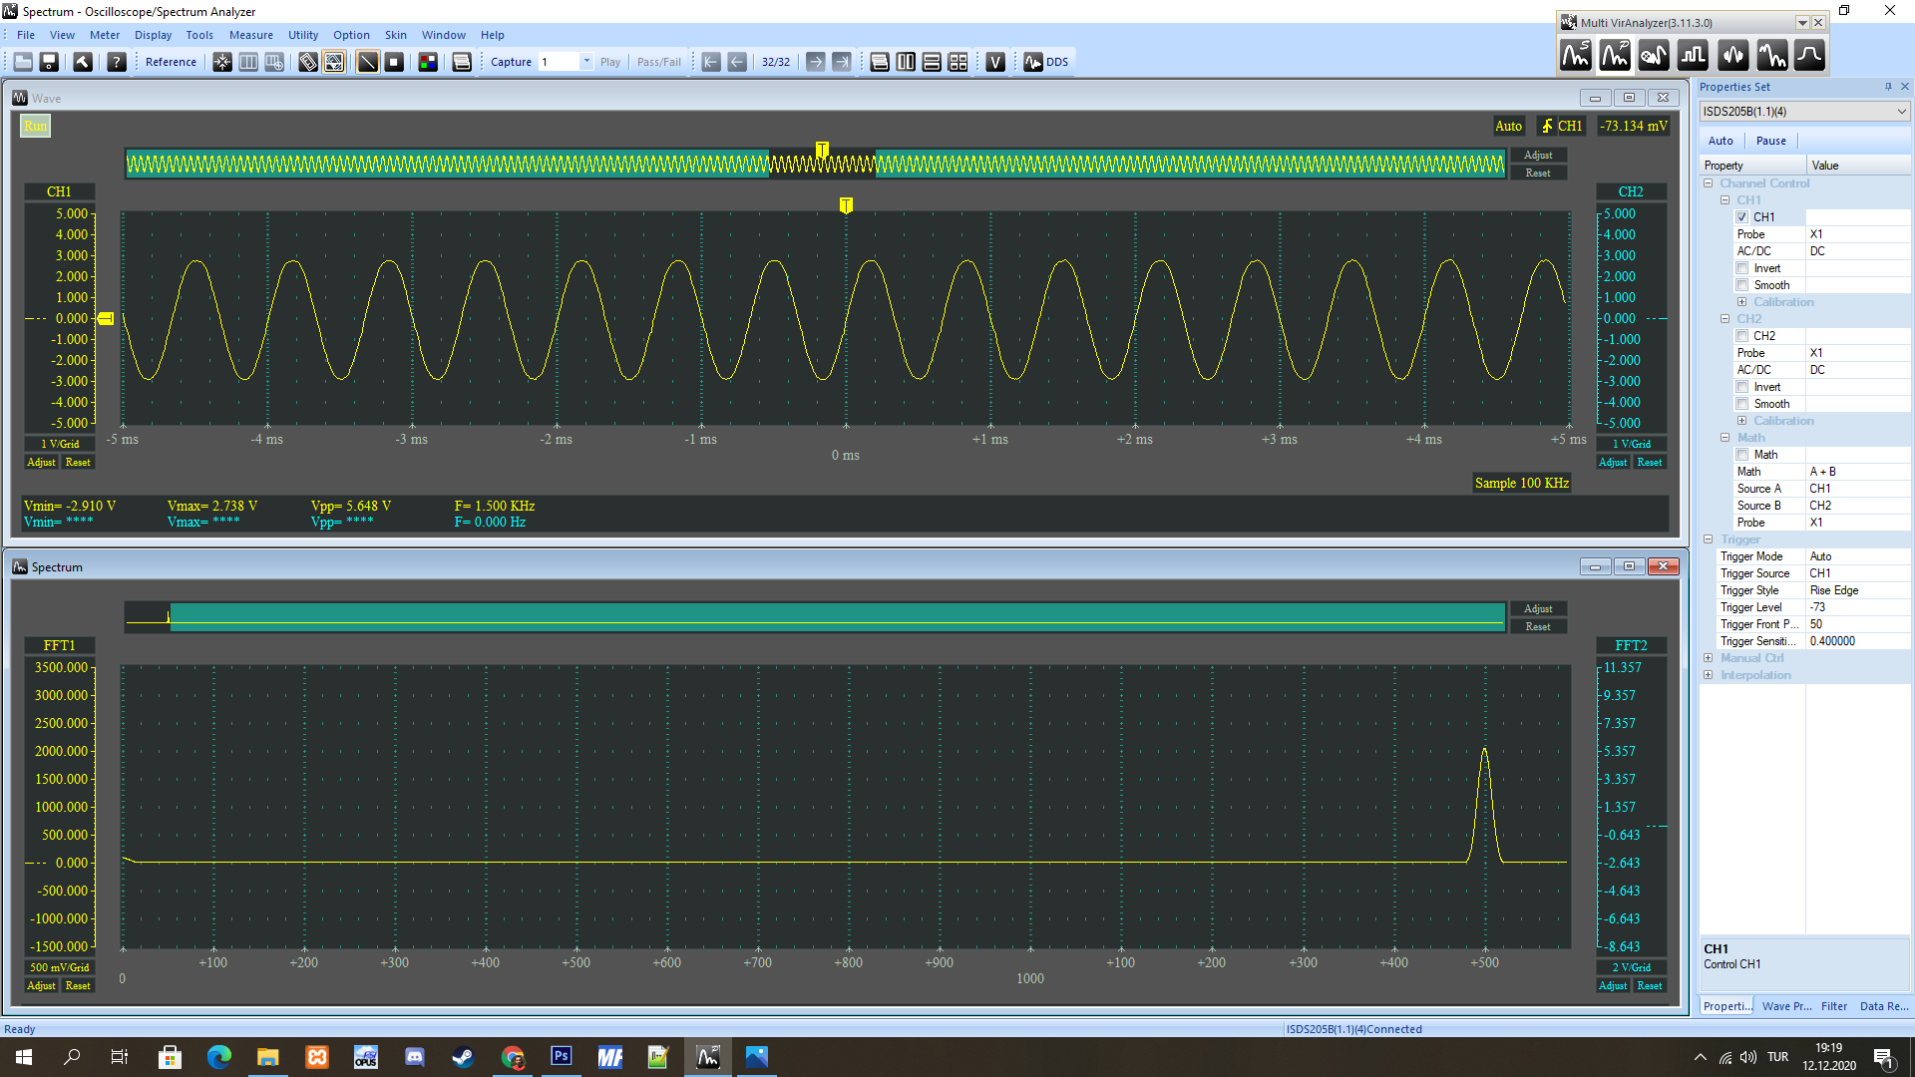Screen dimensions: 1915x1077
Task: Select tile-grid window layout icon
Action: point(958,62)
